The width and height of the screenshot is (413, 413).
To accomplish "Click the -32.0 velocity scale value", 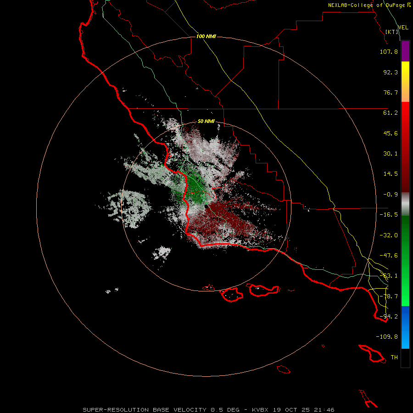I will coord(389,235).
